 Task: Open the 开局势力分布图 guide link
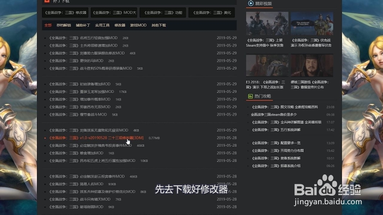(278, 151)
